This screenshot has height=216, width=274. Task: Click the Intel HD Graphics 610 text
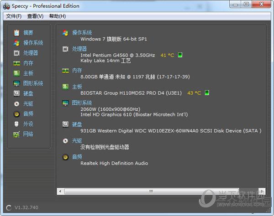coord(134,114)
